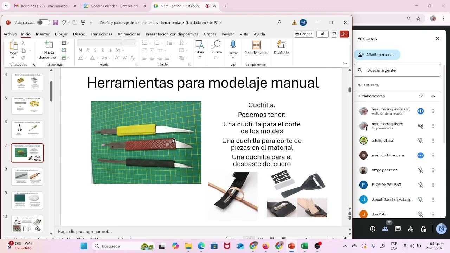Open the Presentación con diapositivas tab

pyautogui.click(x=172, y=34)
